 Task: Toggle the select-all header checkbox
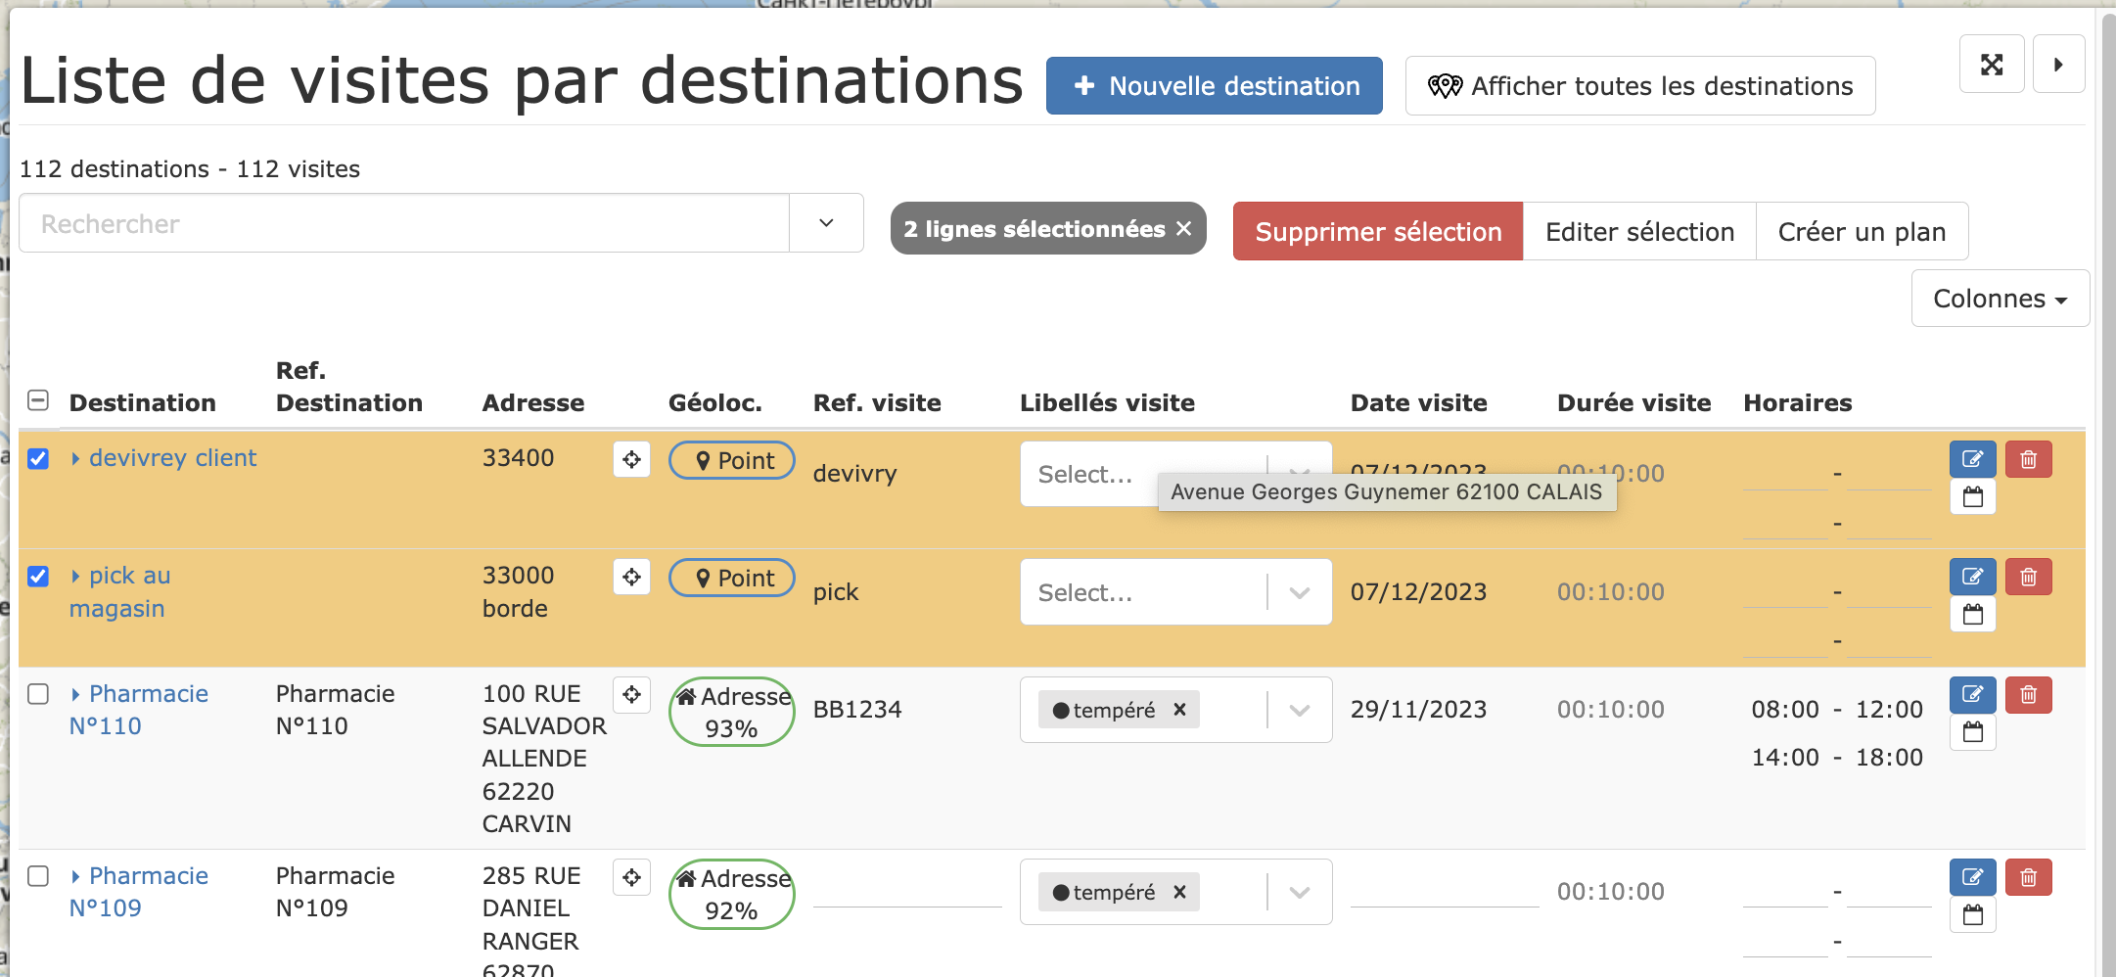(38, 400)
